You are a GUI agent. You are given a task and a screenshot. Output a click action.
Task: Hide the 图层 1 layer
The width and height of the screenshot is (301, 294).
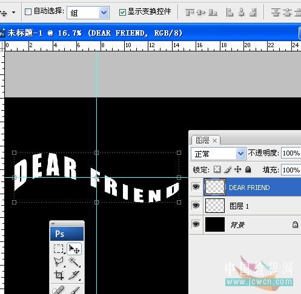click(x=196, y=206)
